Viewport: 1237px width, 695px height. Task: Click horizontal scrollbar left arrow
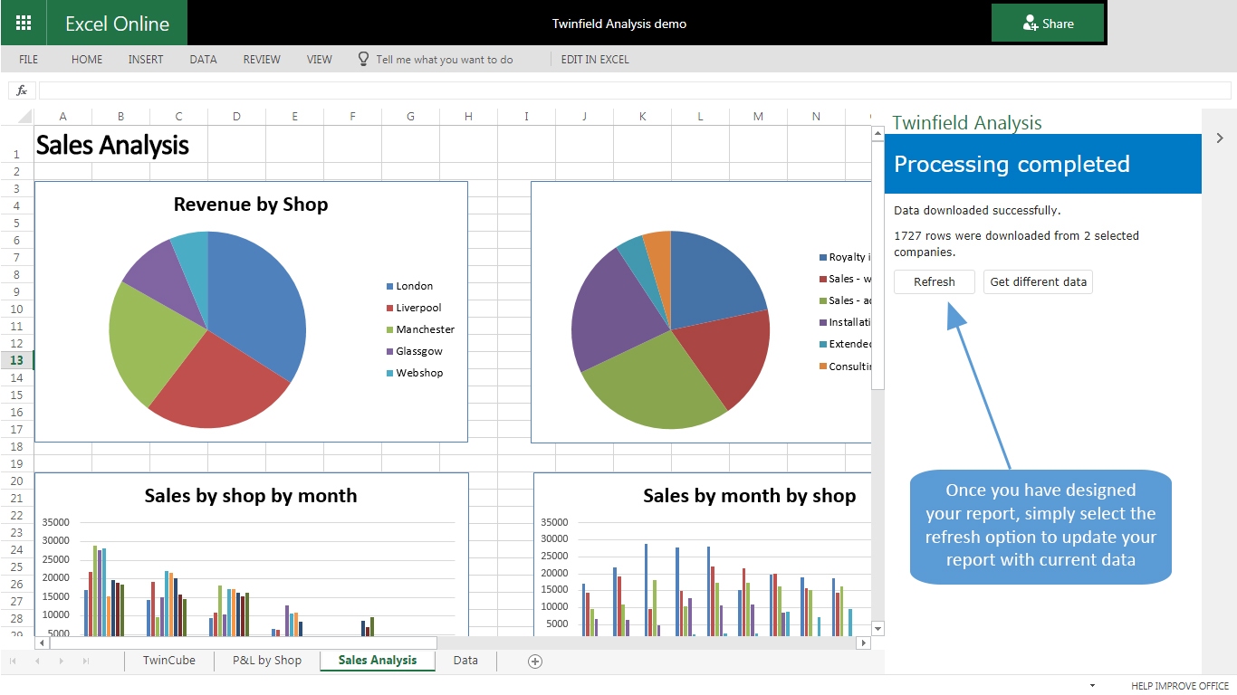click(x=41, y=643)
